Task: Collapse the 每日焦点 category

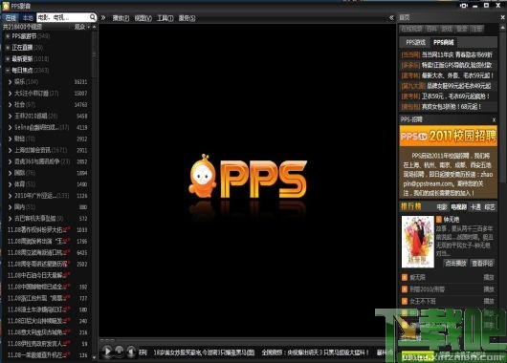Action: pos(8,70)
